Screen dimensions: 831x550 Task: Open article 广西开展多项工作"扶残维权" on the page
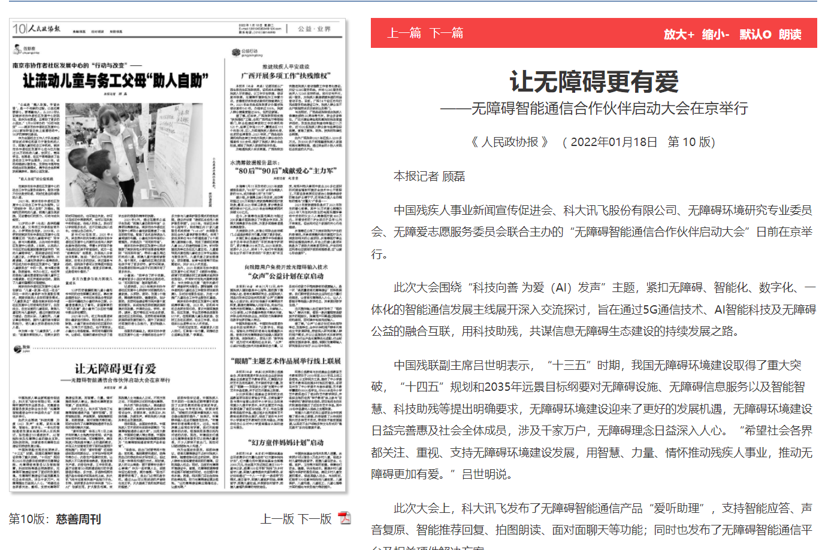tap(285, 76)
